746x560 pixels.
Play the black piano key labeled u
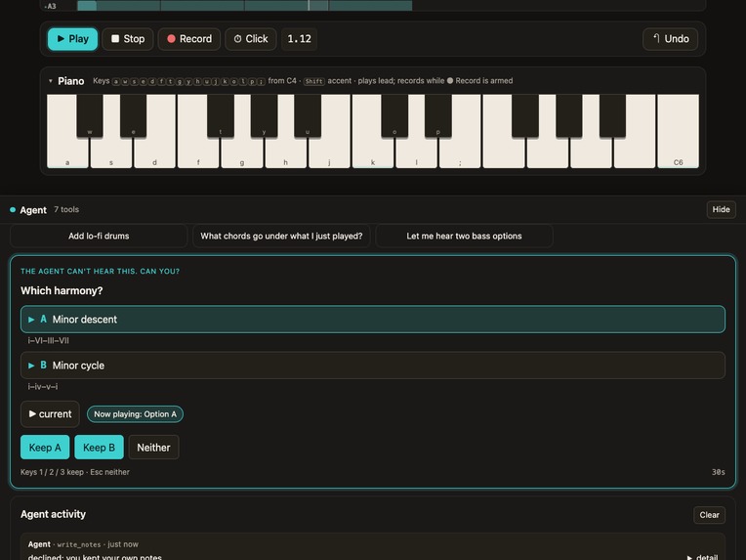(308, 115)
